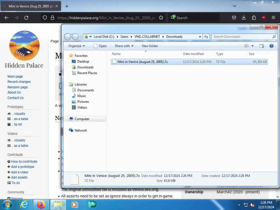The image size is (280, 210).
Task: Open a new Firefox tab with plus icon
Action: 67,6
